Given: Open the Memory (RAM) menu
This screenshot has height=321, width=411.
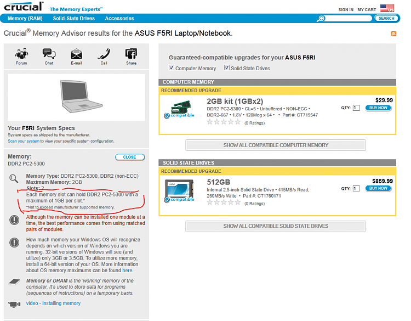Looking at the screenshot, I should click(x=25, y=18).
